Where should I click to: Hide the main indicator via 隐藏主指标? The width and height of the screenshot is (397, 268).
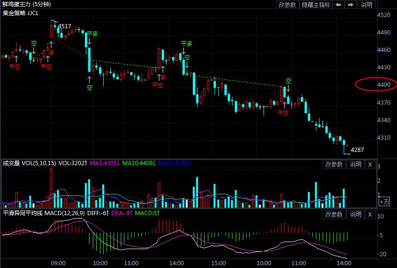(x=316, y=5)
